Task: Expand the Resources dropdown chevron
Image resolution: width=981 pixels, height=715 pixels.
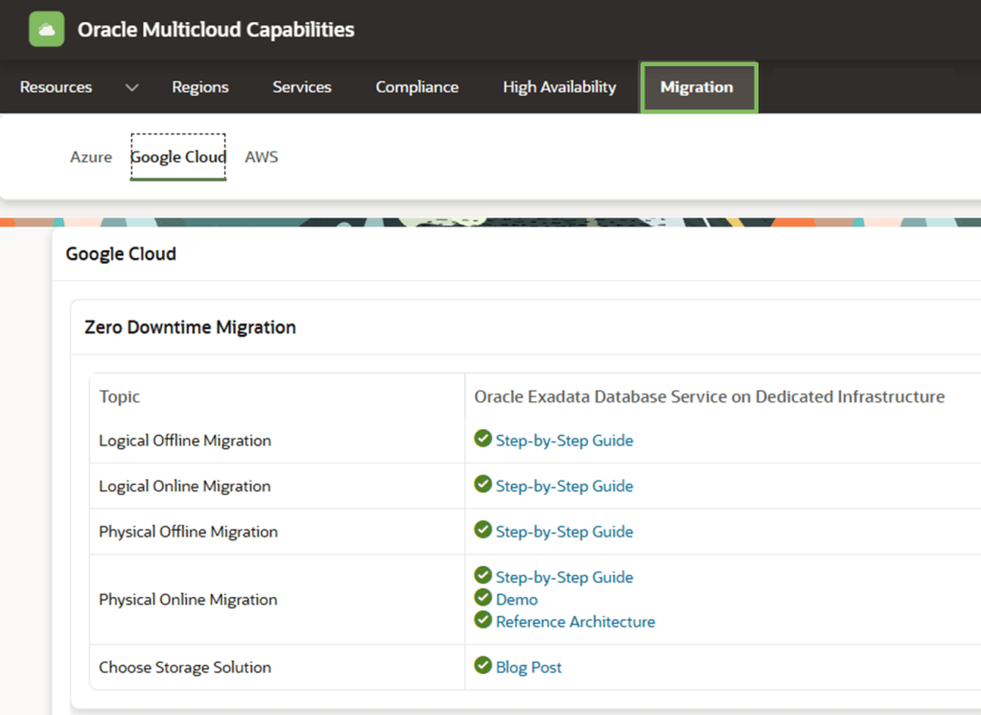Action: point(132,87)
